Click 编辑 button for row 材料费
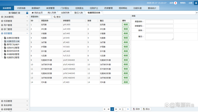198x112 pixels. tap(126, 82)
